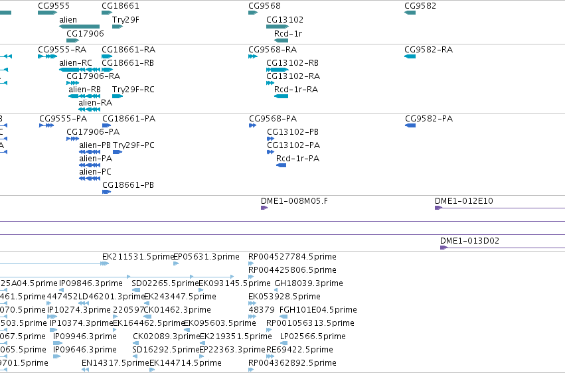Select protein Try29F-PC
This screenshot has width=565, height=373.
[x=118, y=152]
